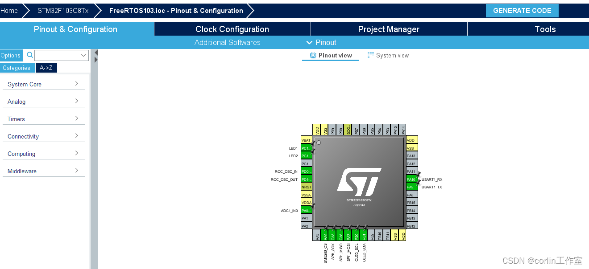This screenshot has height=269, width=589.
Task: Open the Options panel
Action: click(x=10, y=55)
